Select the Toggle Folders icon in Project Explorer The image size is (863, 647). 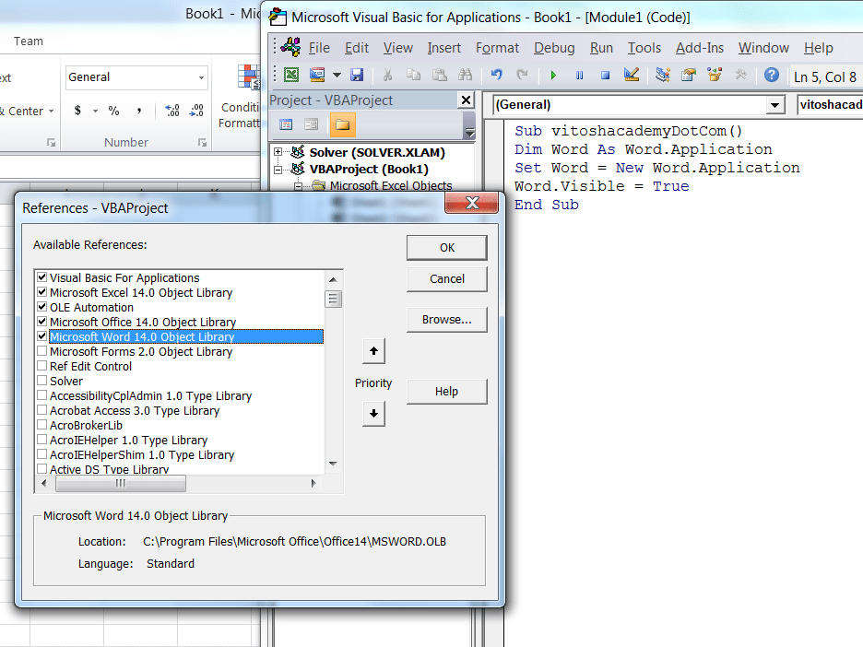(x=342, y=123)
